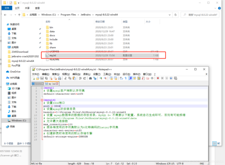Click the Undo arrow in Notepad++ toolbar
Viewport: 225px width, 165px height.
tap(80, 78)
